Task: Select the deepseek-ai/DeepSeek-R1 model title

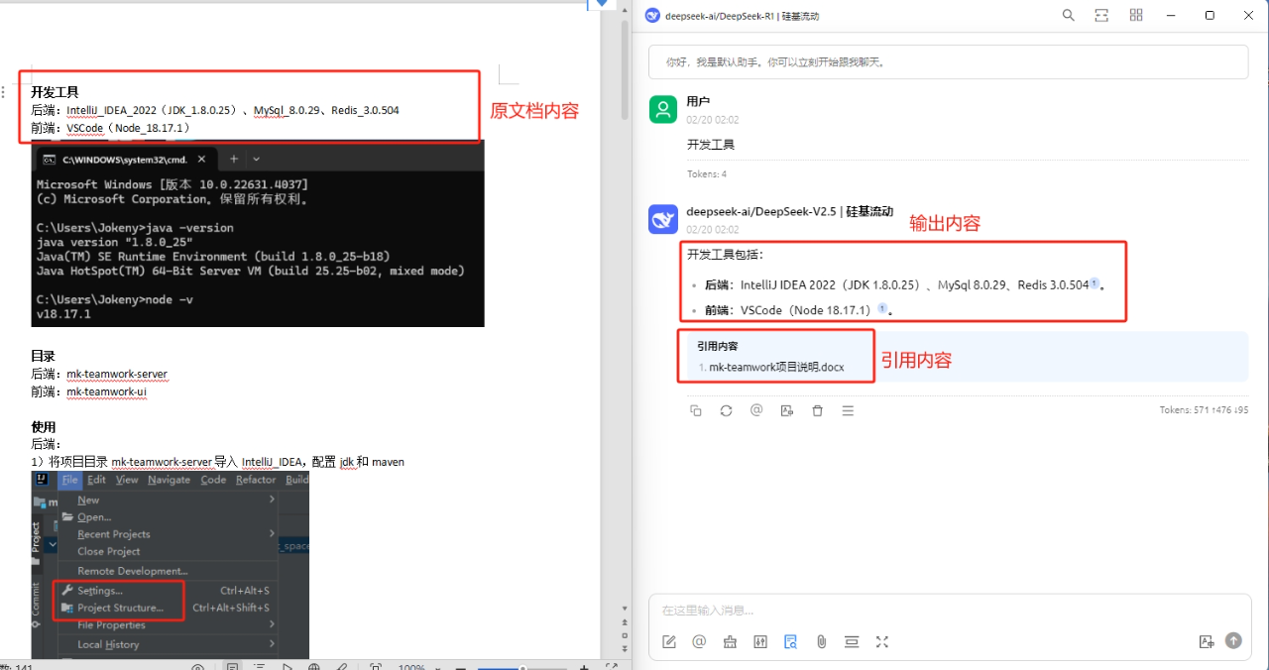Action: pos(742,16)
